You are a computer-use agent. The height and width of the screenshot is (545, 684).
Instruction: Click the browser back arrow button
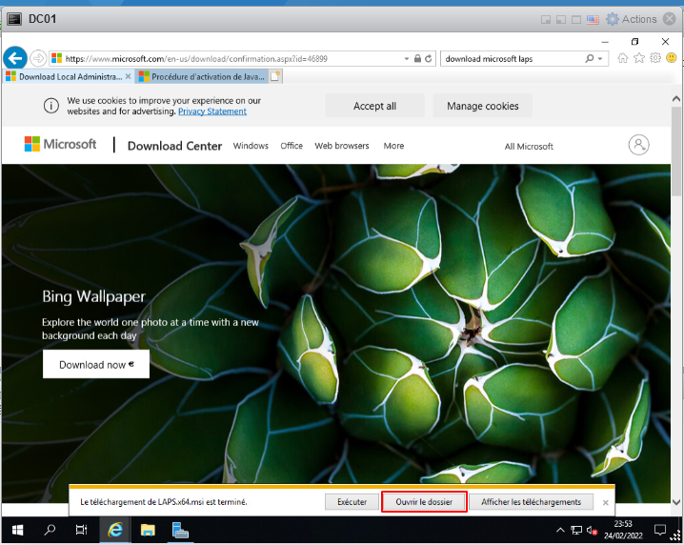14,57
